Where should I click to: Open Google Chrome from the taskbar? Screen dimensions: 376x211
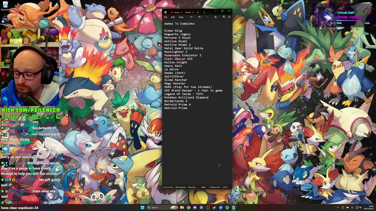pyautogui.click(x=188, y=207)
